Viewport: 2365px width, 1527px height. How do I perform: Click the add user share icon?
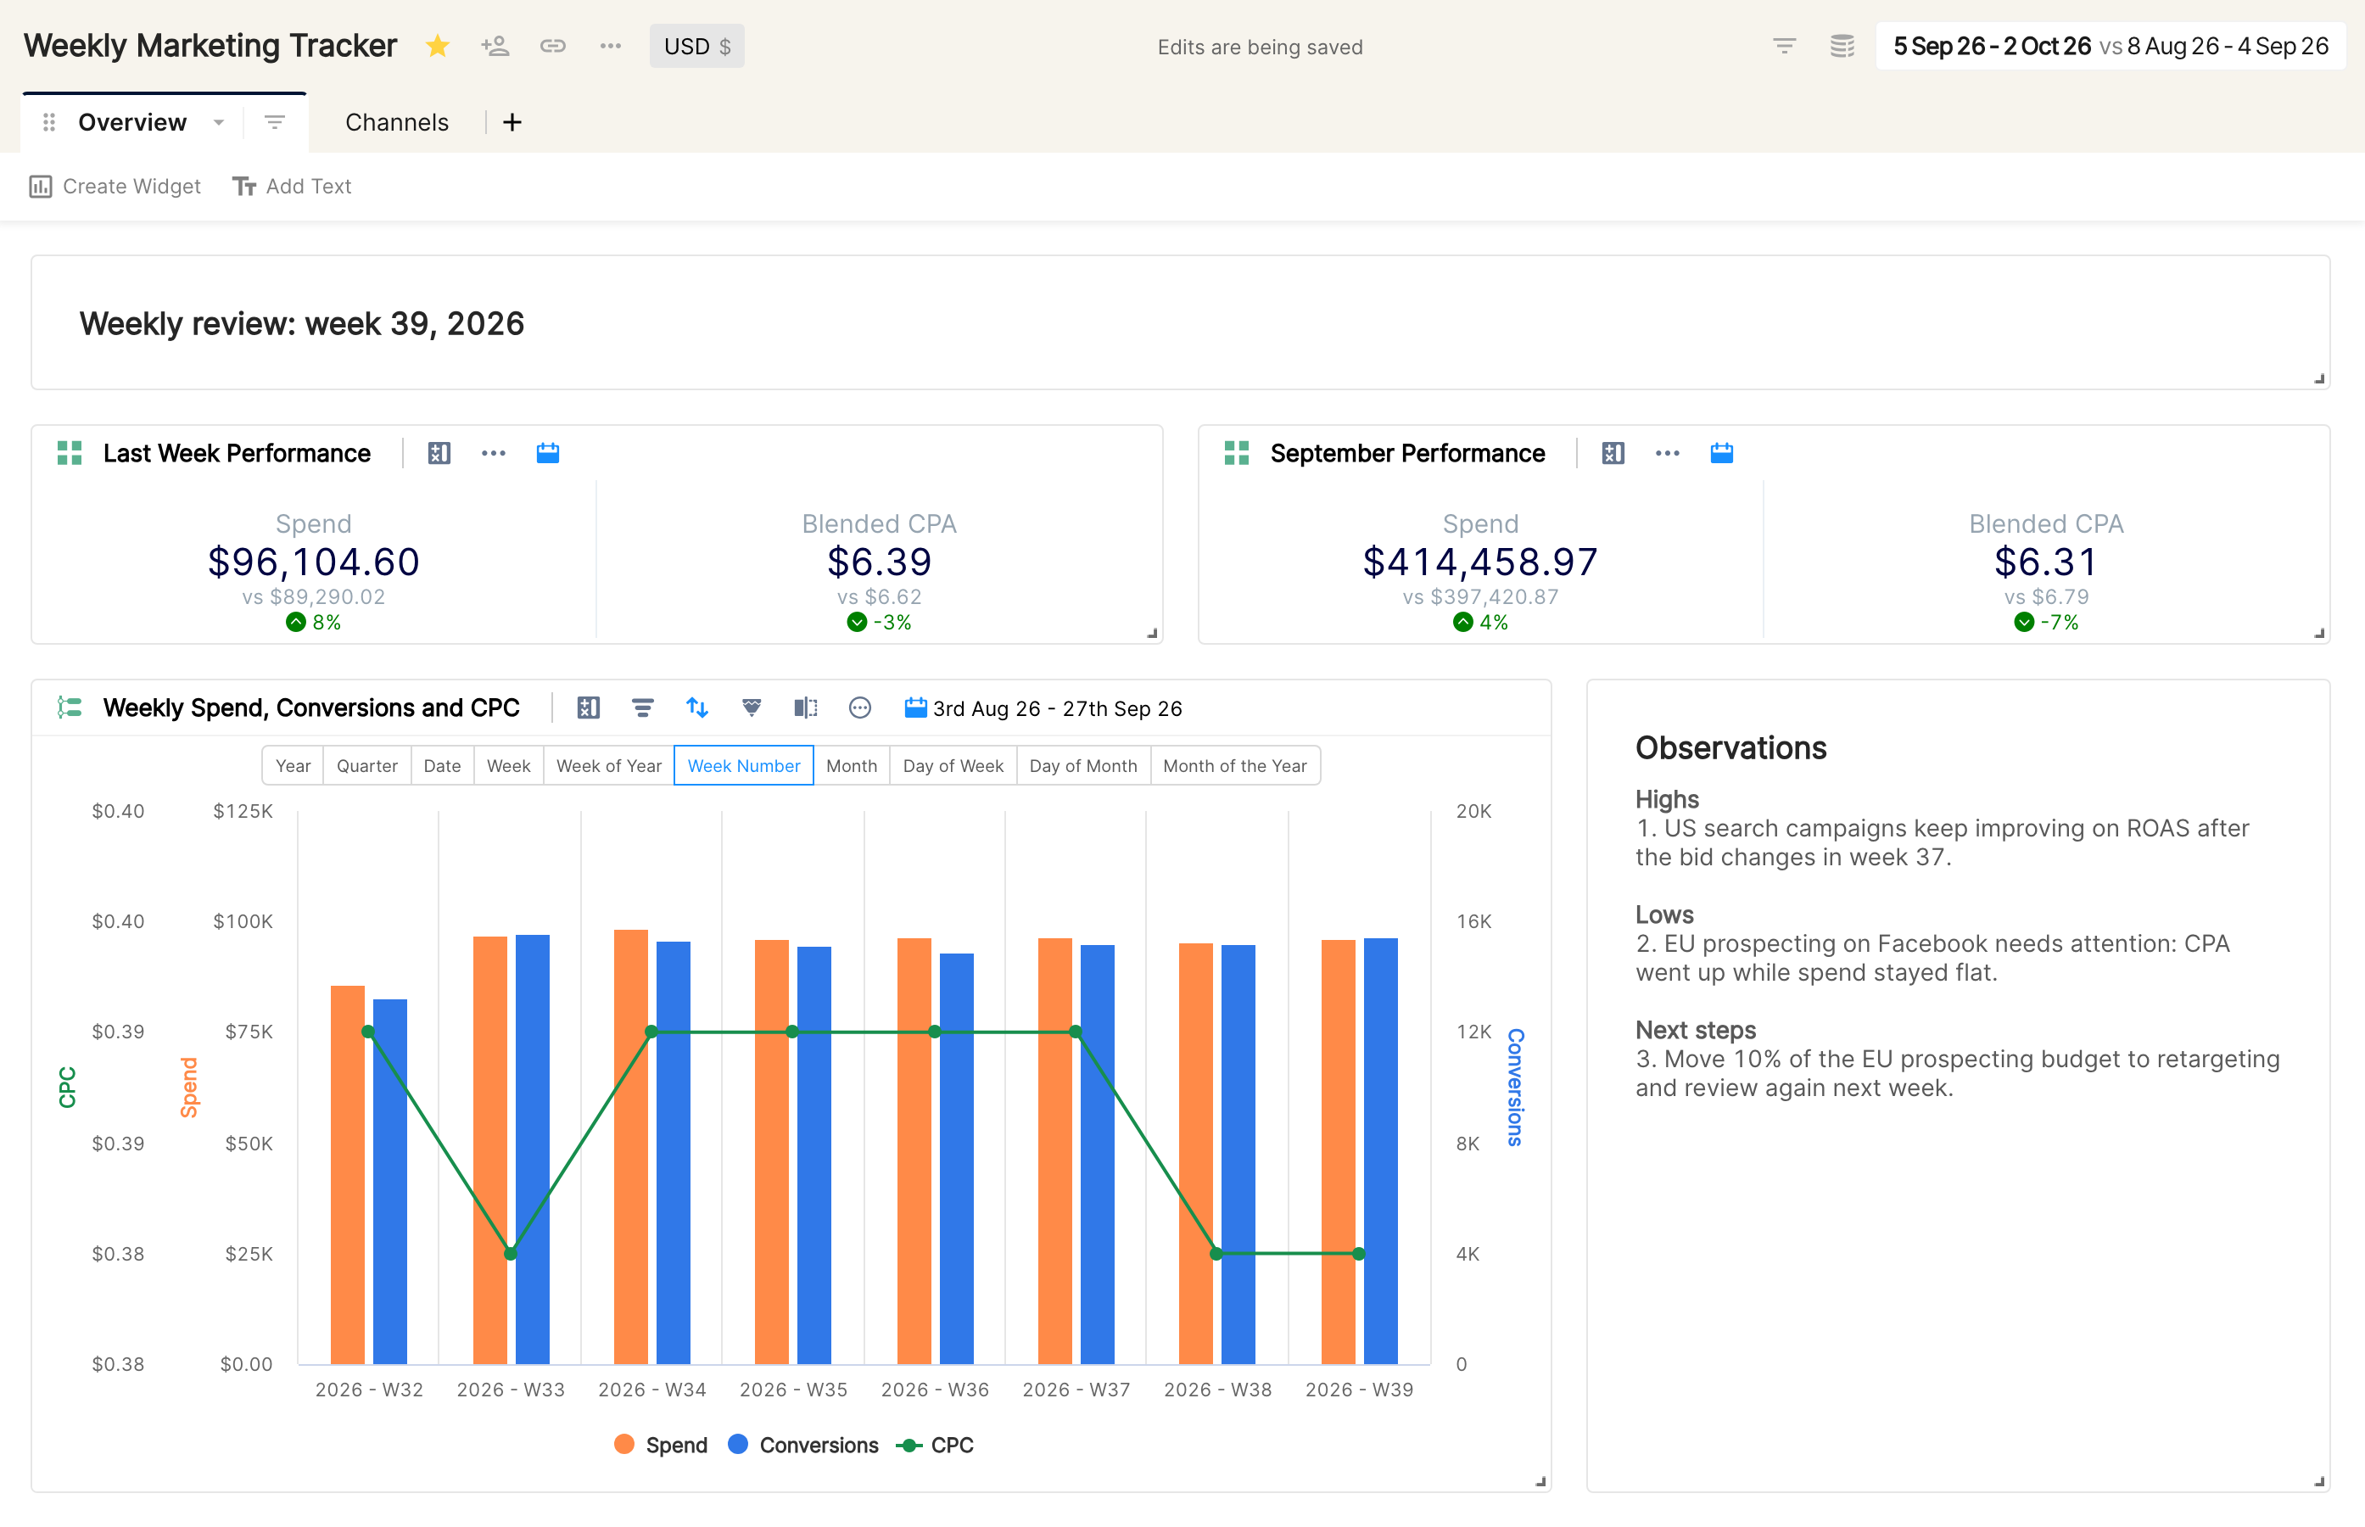tap(495, 46)
